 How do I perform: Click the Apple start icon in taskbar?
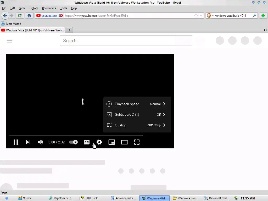tap(7, 198)
